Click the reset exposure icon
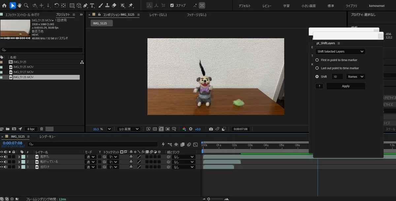Screen dimensions: 396x201 tap(190, 129)
